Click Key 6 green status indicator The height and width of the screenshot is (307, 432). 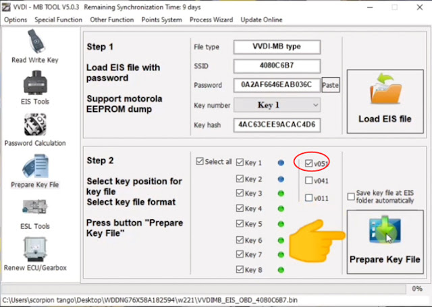click(x=281, y=241)
